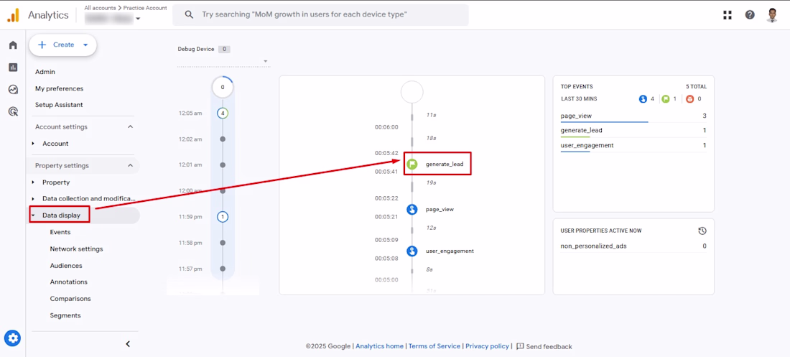
Task: Click the Create button
Action: [62, 45]
